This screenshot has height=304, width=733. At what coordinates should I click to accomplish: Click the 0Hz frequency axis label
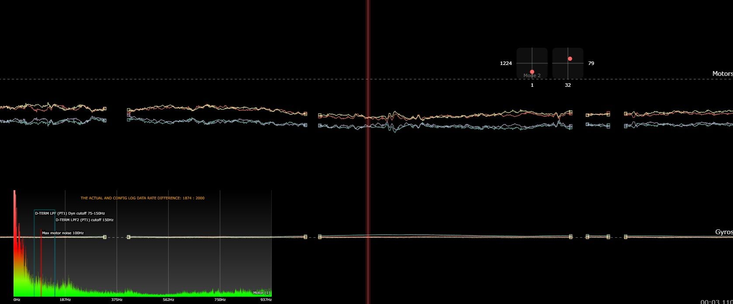(17, 300)
